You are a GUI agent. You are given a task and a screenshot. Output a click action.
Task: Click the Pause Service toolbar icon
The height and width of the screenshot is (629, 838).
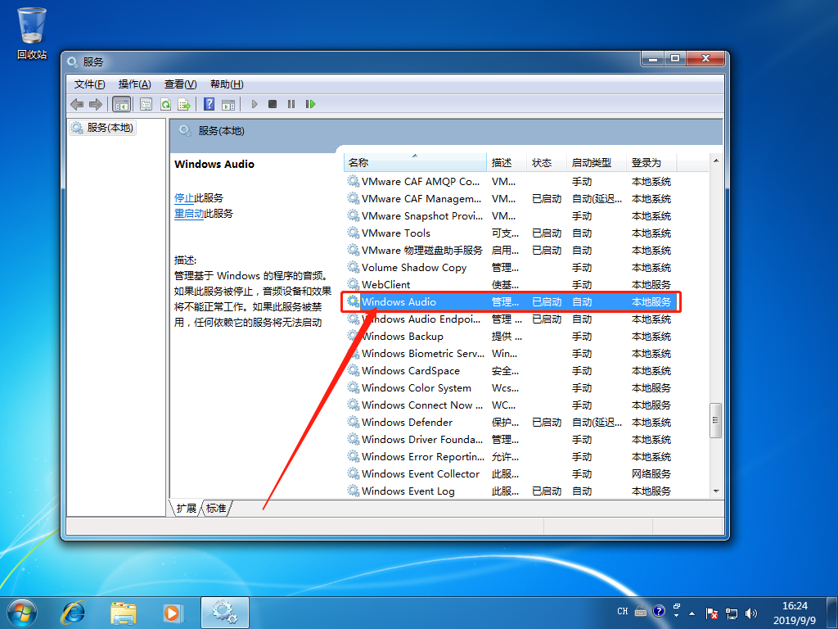click(x=291, y=104)
